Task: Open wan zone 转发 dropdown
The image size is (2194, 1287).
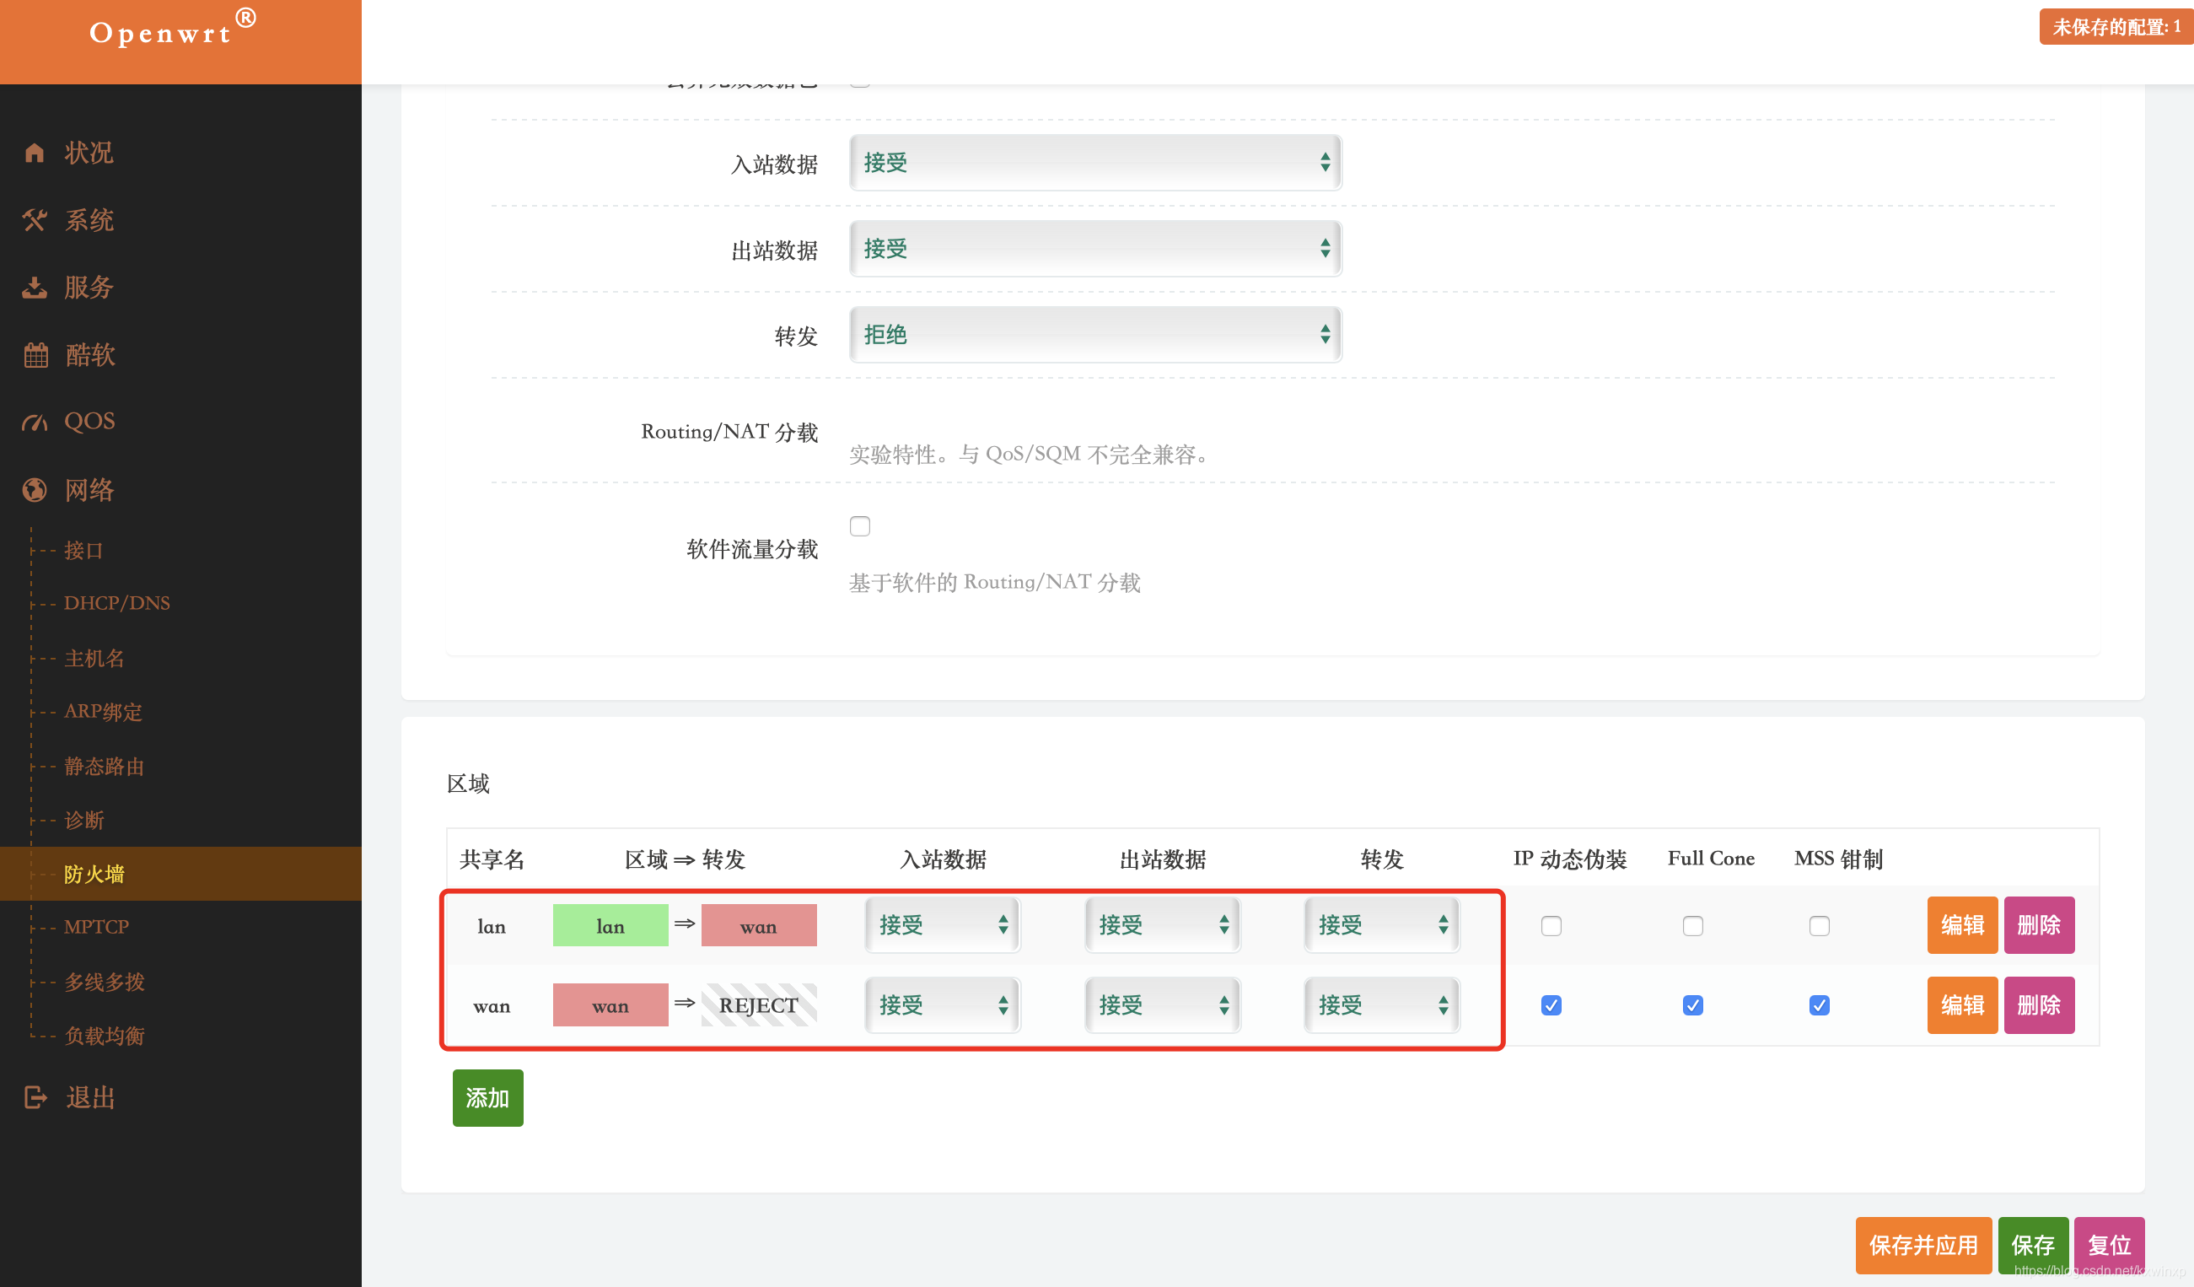Action: pyautogui.click(x=1383, y=1006)
